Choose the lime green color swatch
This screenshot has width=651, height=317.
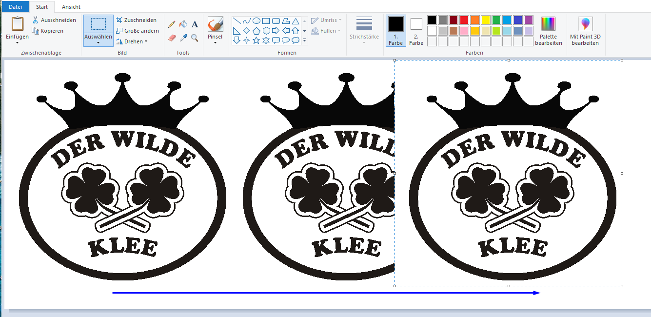pyautogui.click(x=496, y=31)
